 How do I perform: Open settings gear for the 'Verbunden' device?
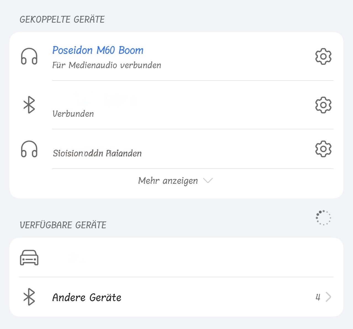(323, 105)
